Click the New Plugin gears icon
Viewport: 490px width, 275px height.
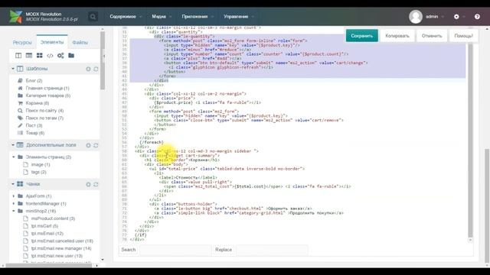click(x=60, y=56)
